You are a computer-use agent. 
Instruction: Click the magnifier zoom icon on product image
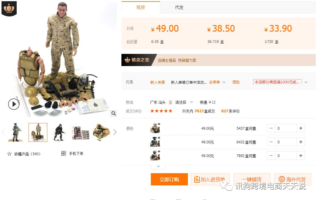[114, 113]
